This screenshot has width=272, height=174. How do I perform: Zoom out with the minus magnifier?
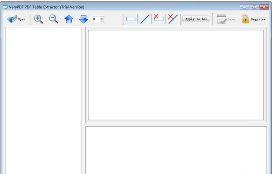tap(53, 19)
